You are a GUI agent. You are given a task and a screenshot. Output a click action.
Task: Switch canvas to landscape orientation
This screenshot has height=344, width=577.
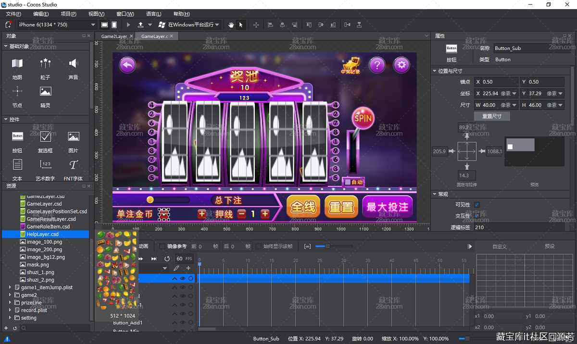(x=104, y=25)
